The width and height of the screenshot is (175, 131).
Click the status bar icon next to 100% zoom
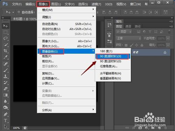click(25, 128)
